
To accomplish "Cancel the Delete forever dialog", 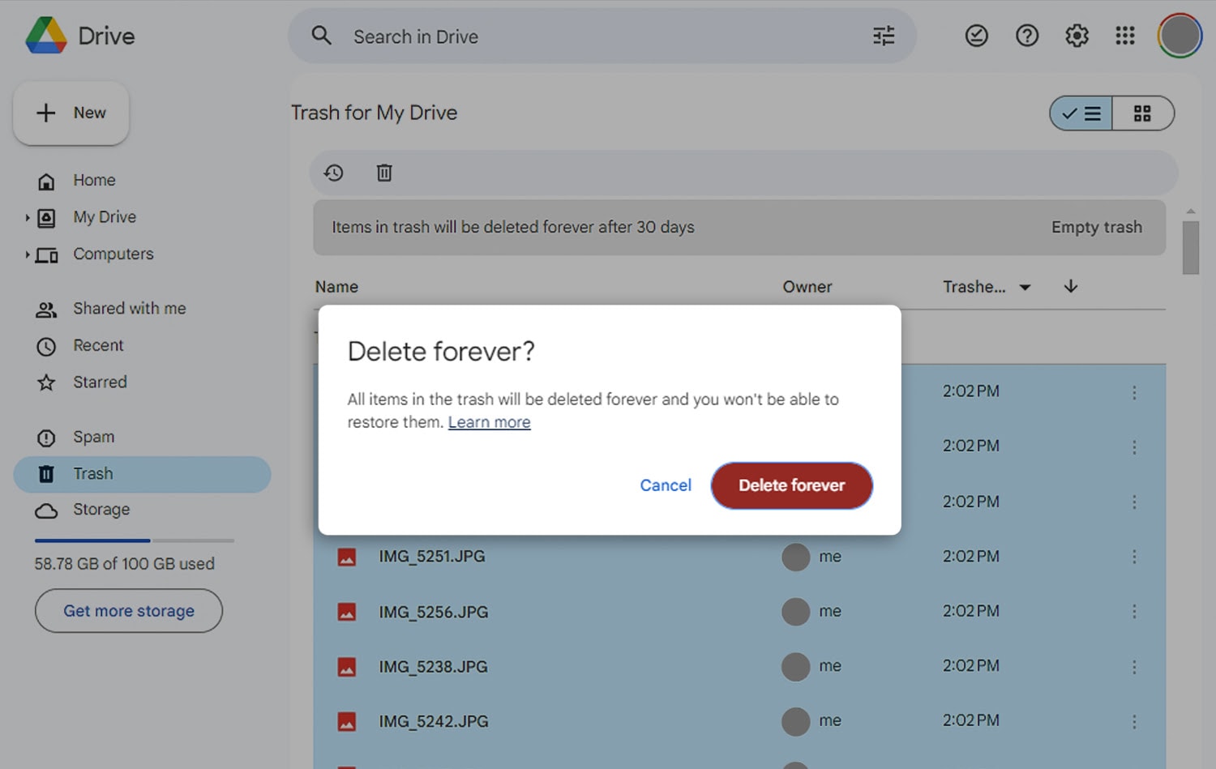I will (665, 485).
